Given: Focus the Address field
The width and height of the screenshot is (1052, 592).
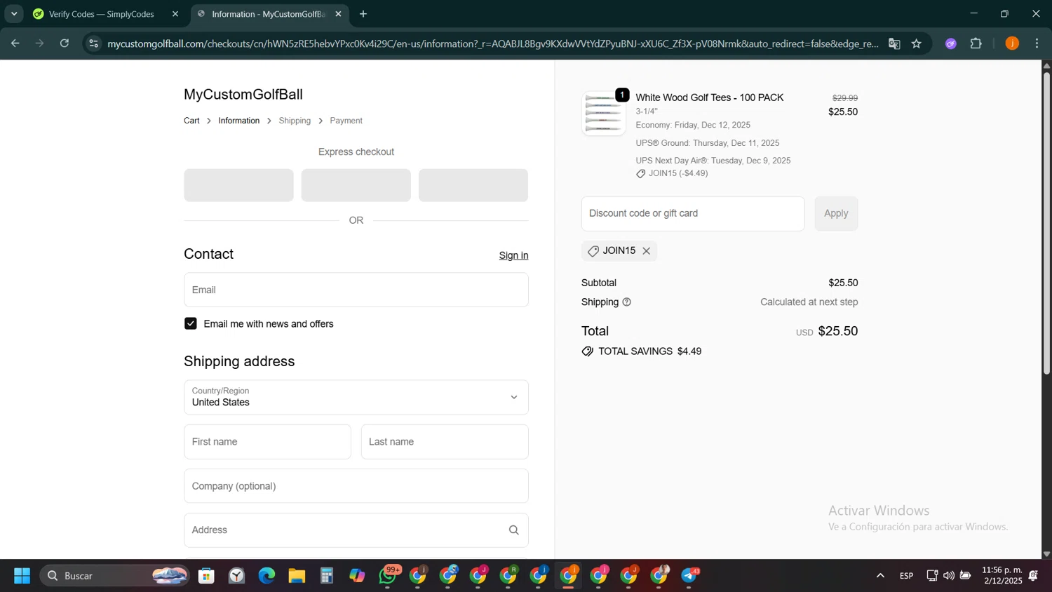Looking at the screenshot, I should (x=356, y=530).
